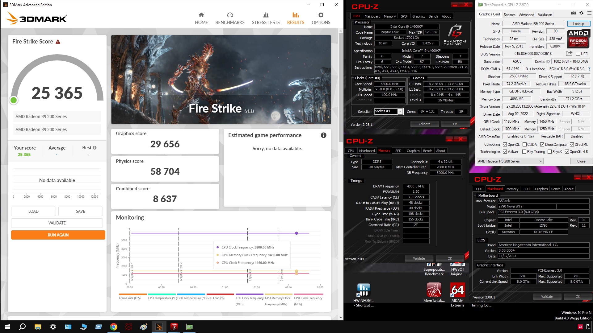This screenshot has height=333, width=593.
Task: Click the GPU-Z graphics card taskbar icon
Action: [189, 327]
